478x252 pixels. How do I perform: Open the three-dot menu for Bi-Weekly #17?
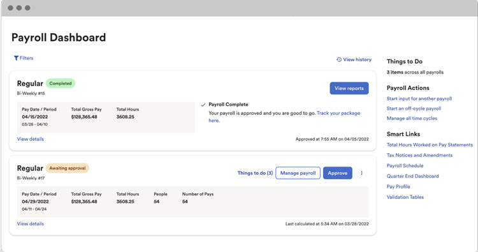[x=361, y=173]
